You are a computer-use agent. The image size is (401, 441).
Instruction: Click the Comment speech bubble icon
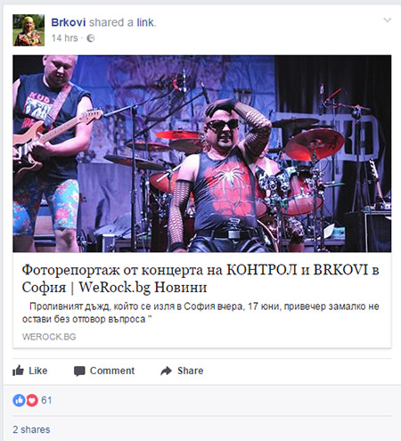click(79, 371)
